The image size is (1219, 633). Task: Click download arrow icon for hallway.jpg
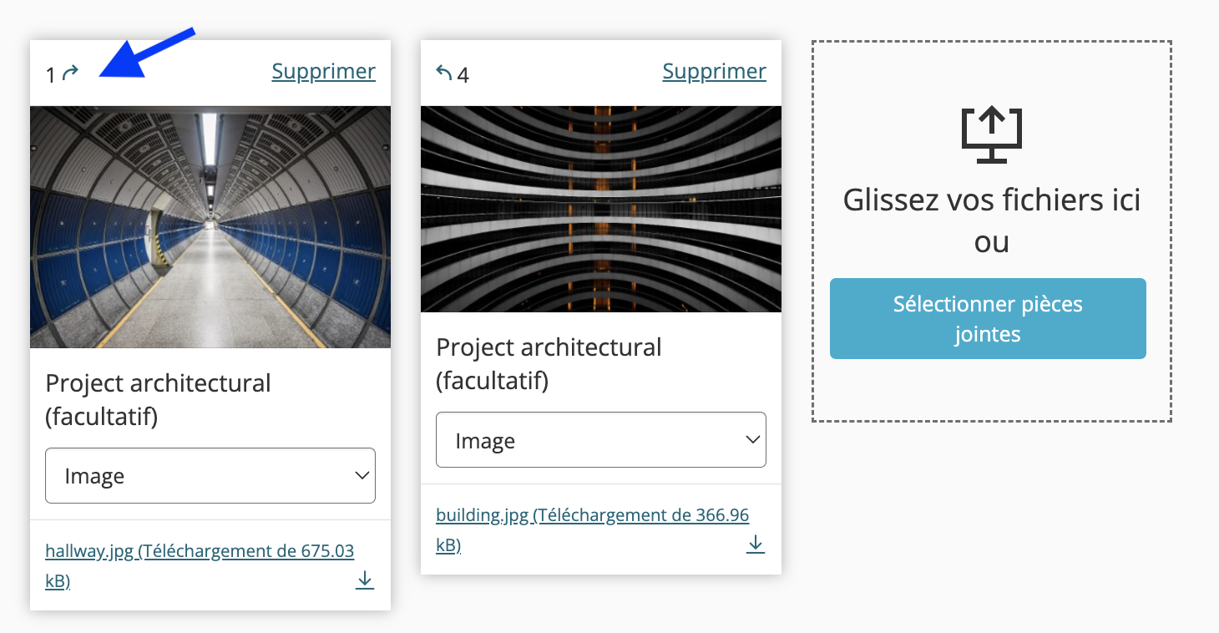pos(365,580)
